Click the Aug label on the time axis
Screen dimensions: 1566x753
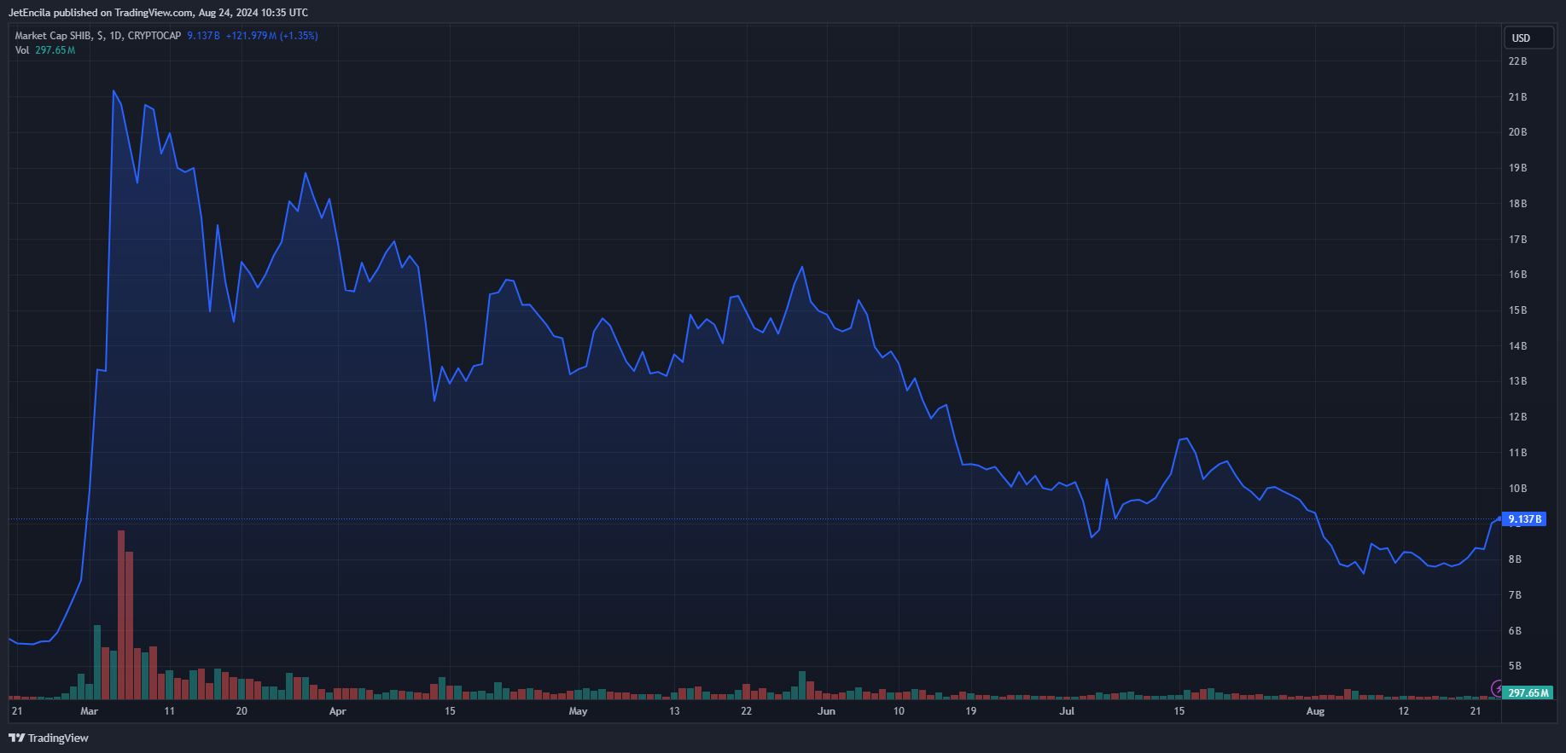click(x=1315, y=711)
